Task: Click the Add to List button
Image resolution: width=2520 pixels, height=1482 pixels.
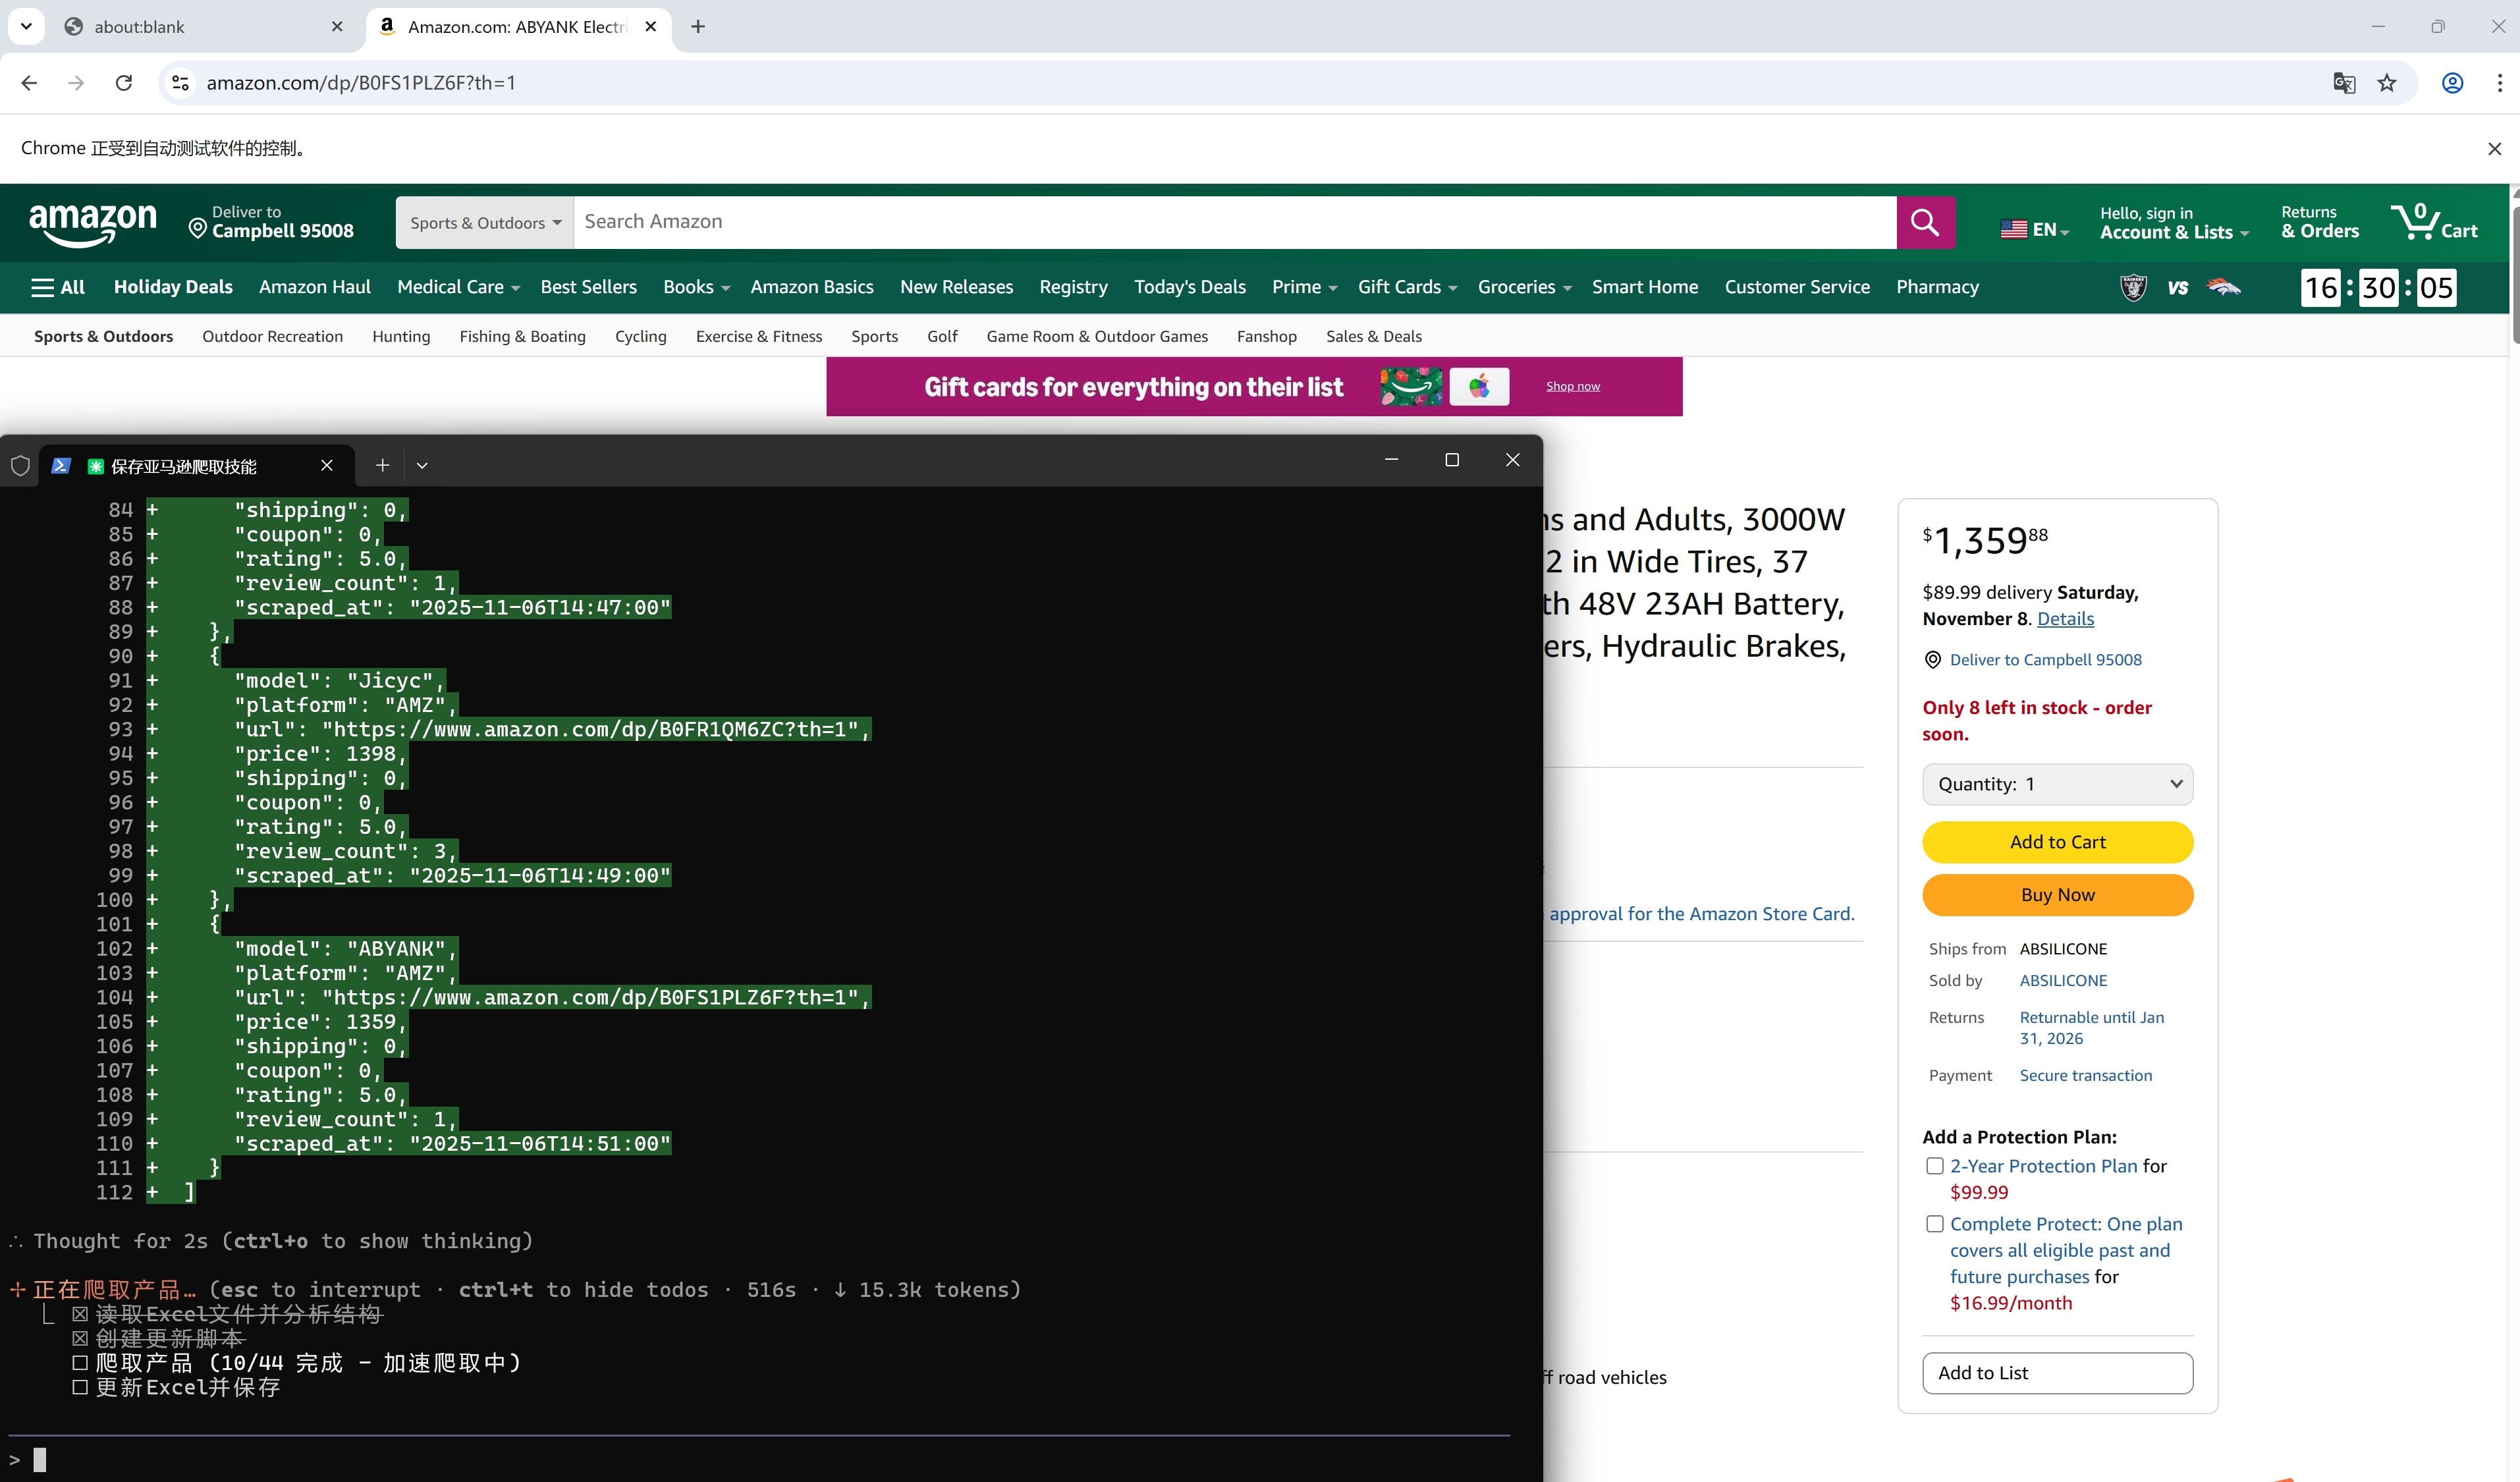Action: tap(2057, 1373)
